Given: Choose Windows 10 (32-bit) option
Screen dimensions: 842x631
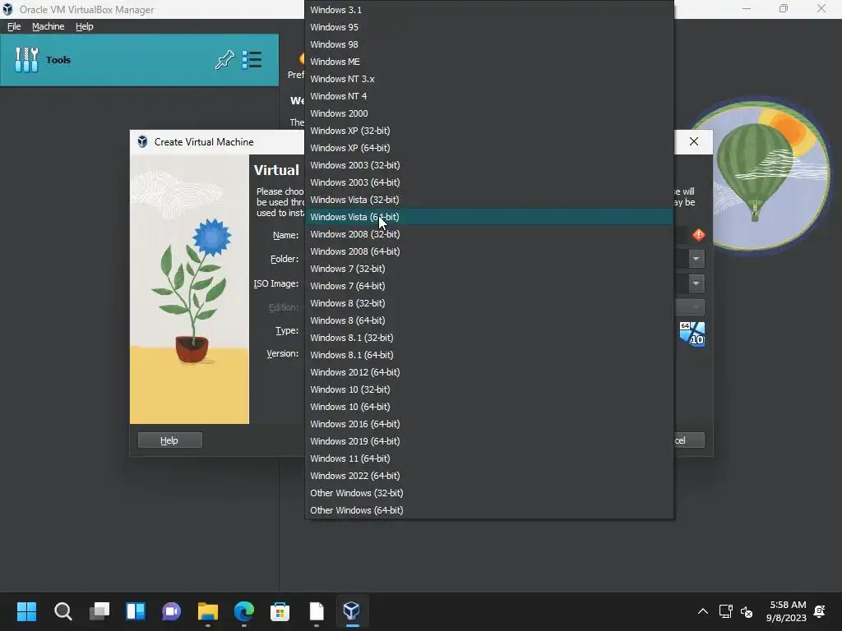Looking at the screenshot, I should [489, 389].
